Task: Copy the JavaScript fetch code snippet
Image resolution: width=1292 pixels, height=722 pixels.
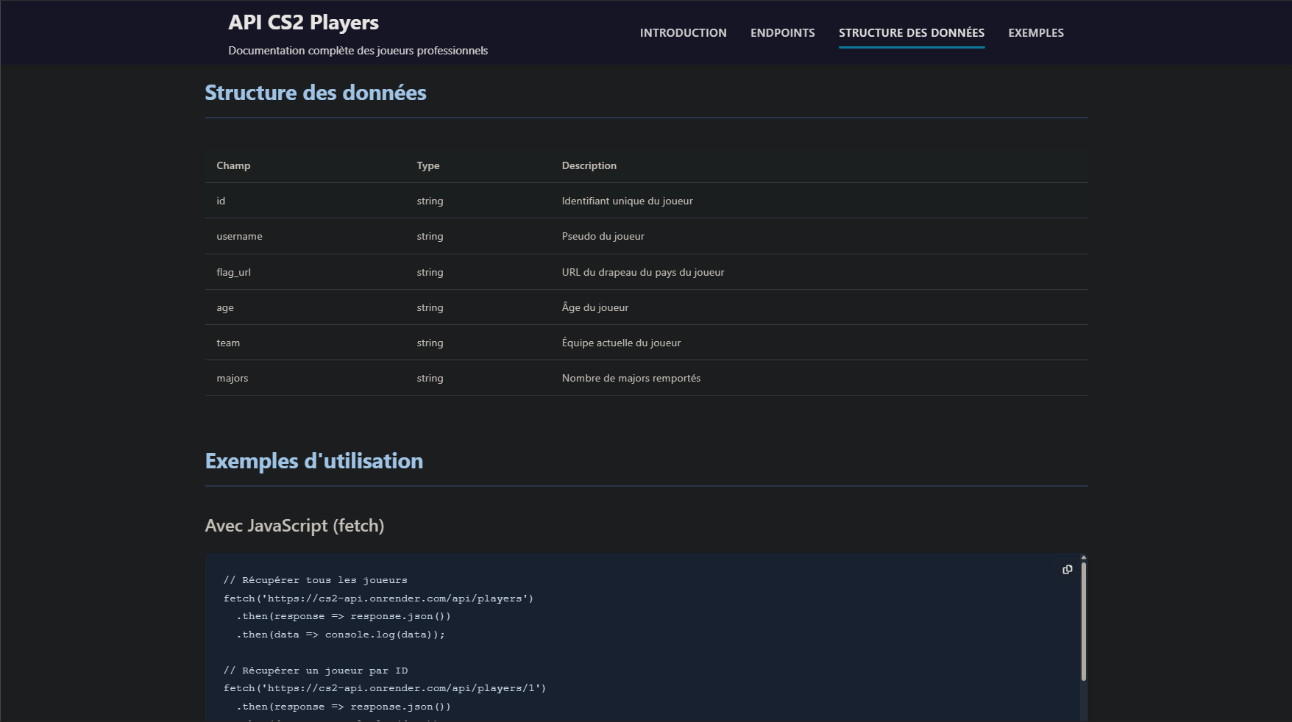Action: [1067, 570]
